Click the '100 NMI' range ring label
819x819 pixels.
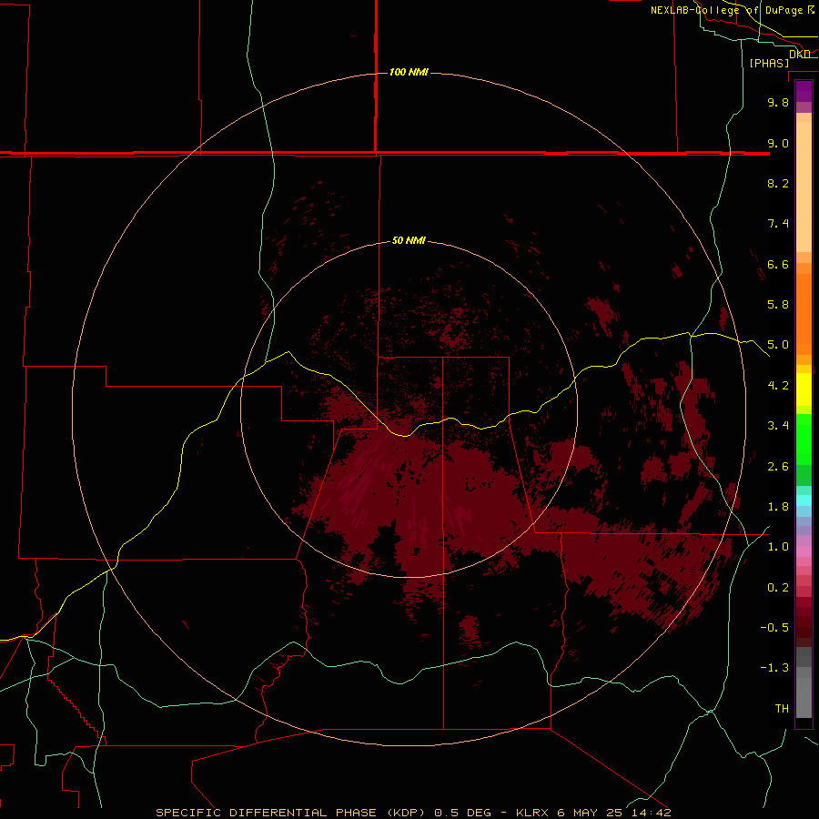(409, 72)
